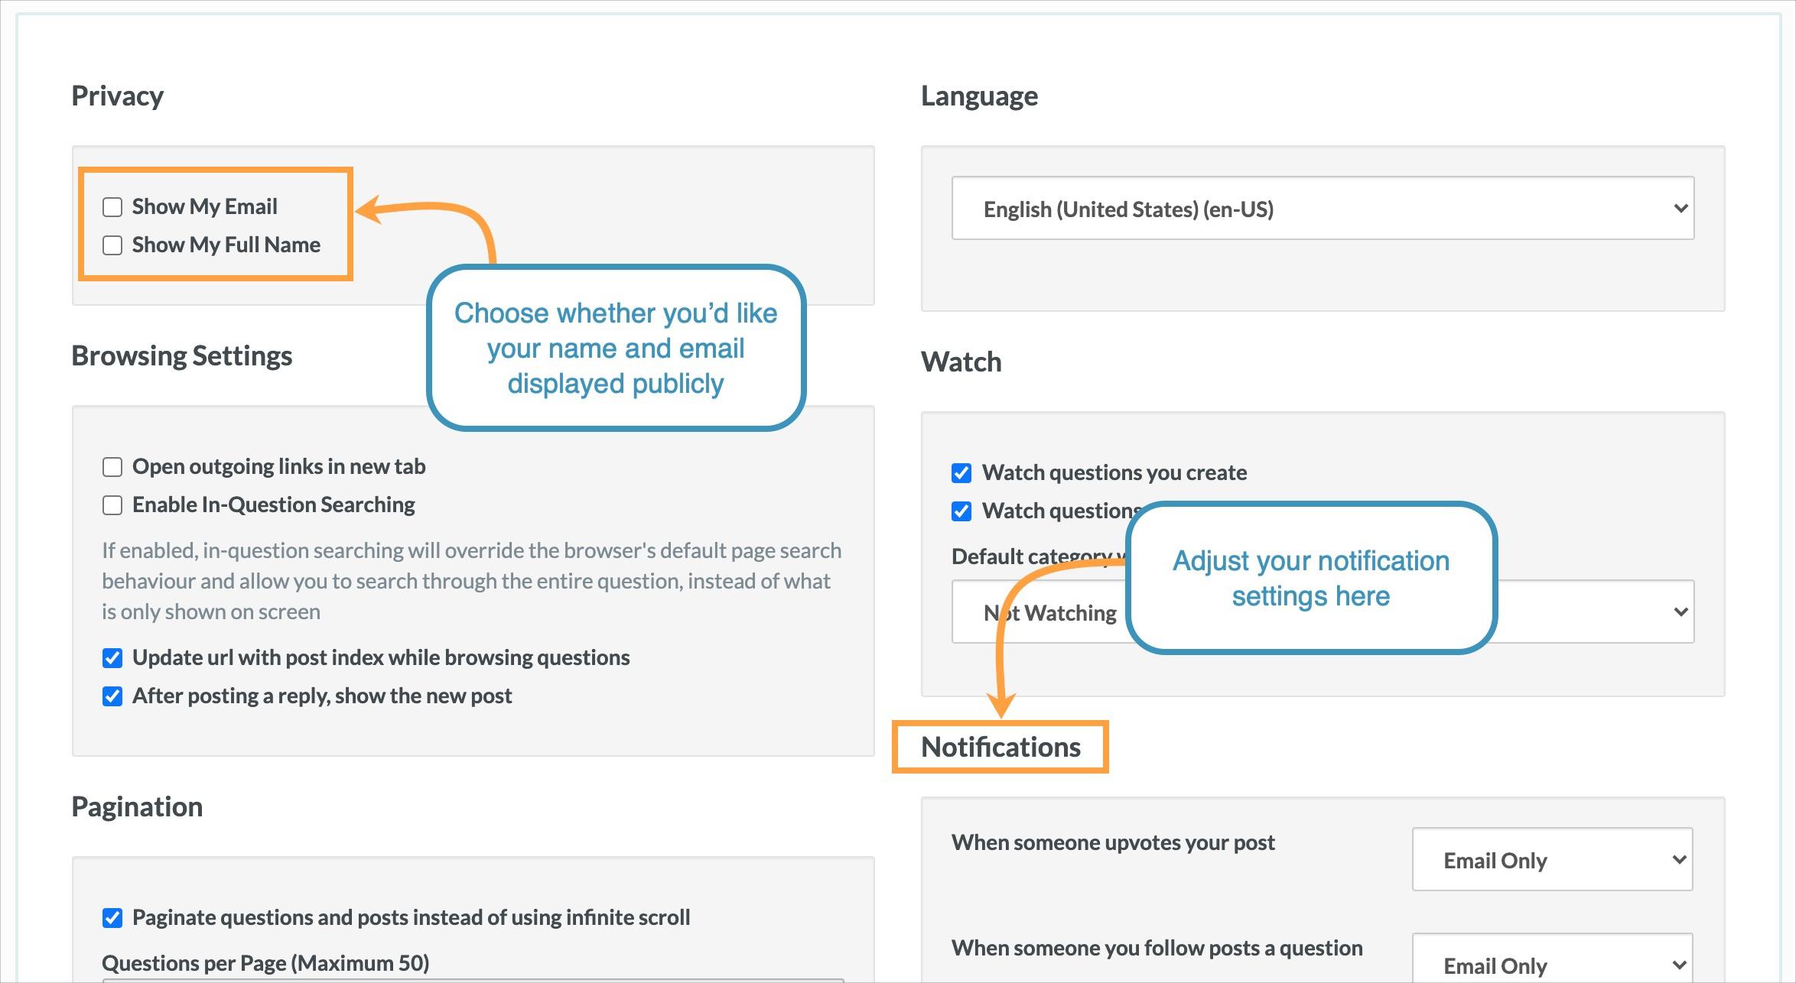This screenshot has height=983, width=1796.
Task: Uncheck Update url with post index option
Action: click(x=112, y=658)
